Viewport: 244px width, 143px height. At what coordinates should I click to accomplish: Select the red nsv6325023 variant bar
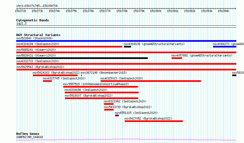point(151,81)
